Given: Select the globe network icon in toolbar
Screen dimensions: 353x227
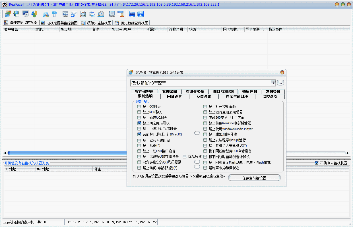Looking at the screenshot, I should pos(16,14).
